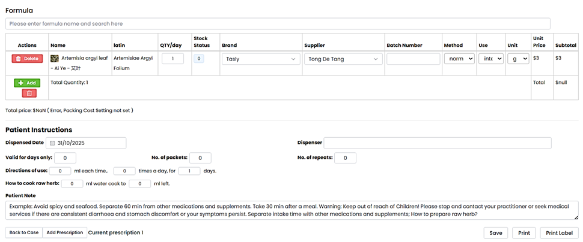Click the Print Label button
The image size is (583, 242).
(558, 233)
